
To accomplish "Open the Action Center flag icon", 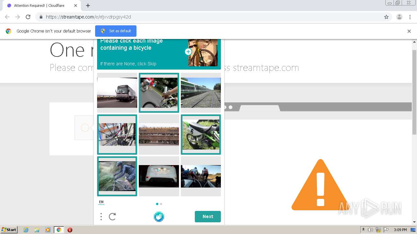I will pos(386,230).
